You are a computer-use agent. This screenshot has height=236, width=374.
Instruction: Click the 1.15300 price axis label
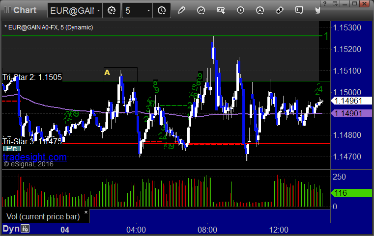[347, 27]
